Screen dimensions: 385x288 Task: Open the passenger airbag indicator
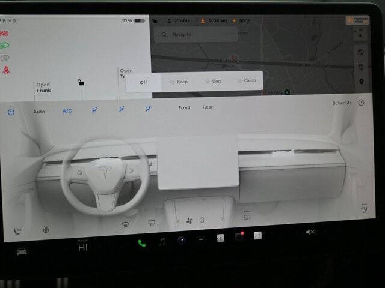point(357,20)
